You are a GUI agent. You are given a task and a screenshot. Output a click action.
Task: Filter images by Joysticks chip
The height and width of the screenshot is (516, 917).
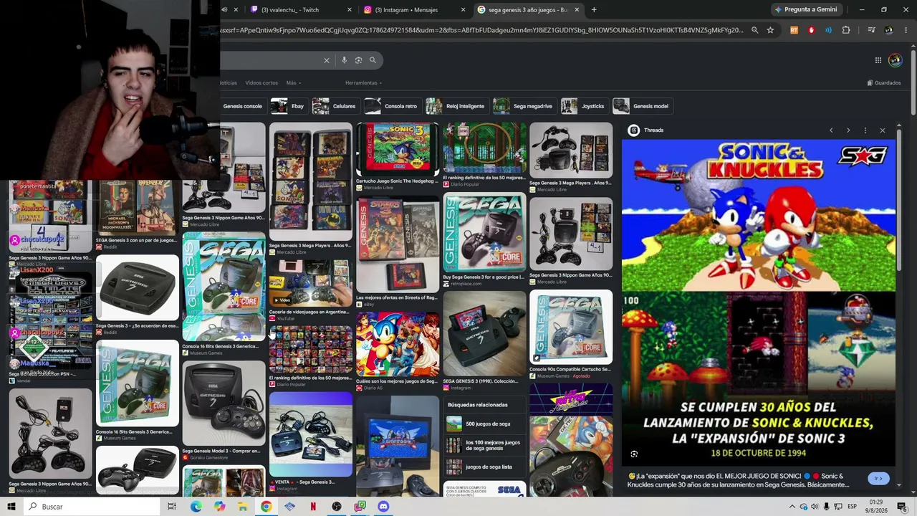coord(584,106)
